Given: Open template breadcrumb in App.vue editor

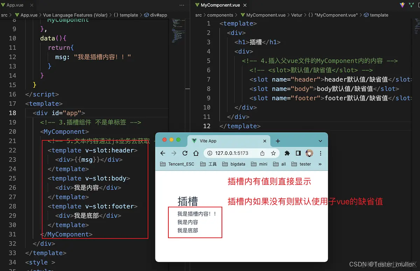Looking at the screenshot, I should coord(126,15).
